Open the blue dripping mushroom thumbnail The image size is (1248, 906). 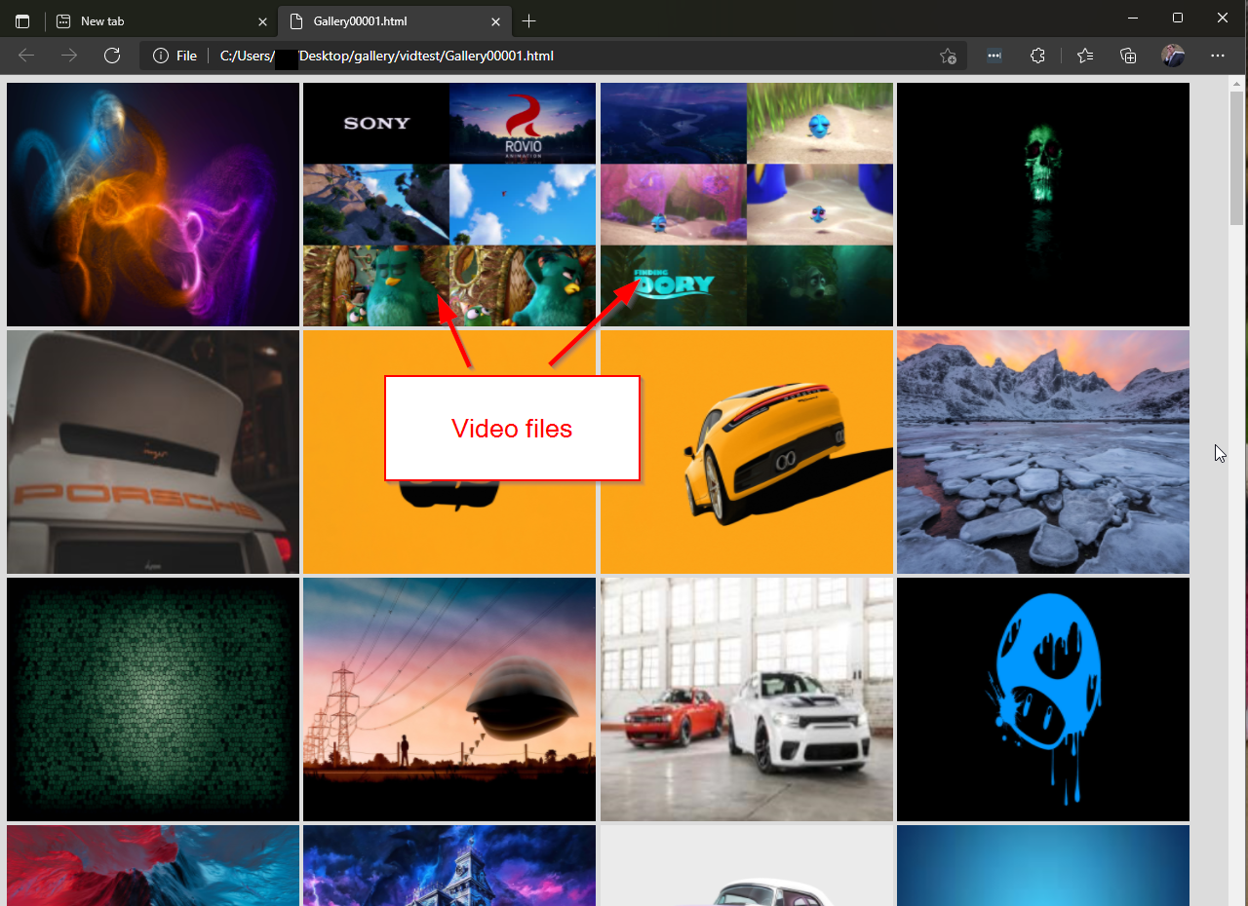tap(1043, 699)
